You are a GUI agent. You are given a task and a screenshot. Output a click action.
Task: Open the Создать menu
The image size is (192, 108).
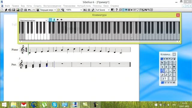(x=37, y=6)
